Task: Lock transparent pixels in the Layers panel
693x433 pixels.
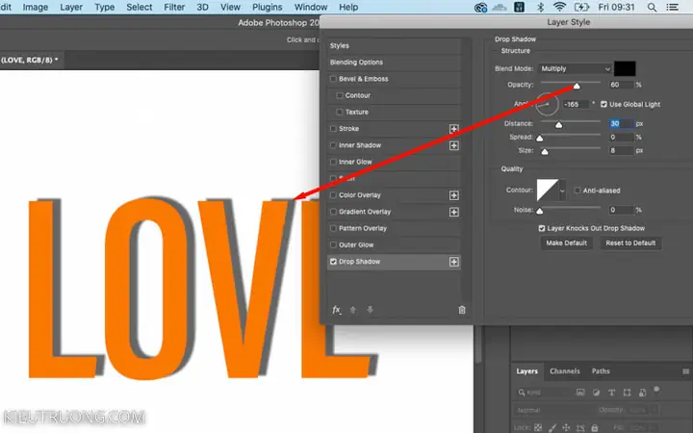Action: [538, 427]
